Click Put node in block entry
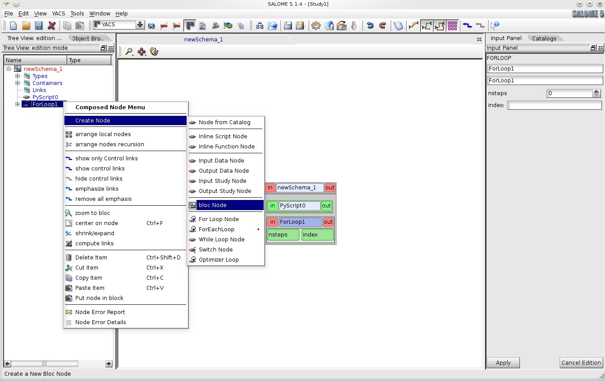 (126, 298)
